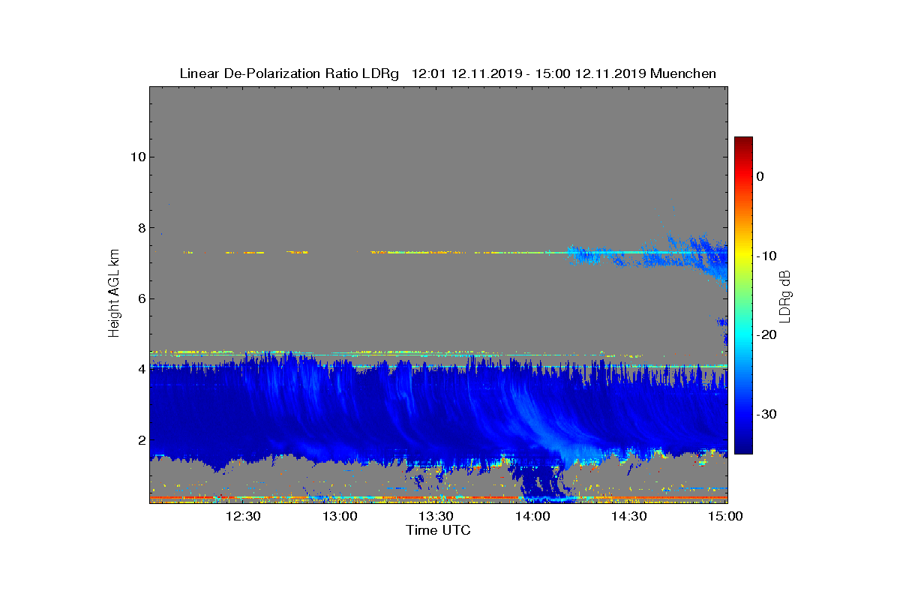Click the "Muenchen" location label in the title
Screen dimensions: 900x600
[683, 73]
